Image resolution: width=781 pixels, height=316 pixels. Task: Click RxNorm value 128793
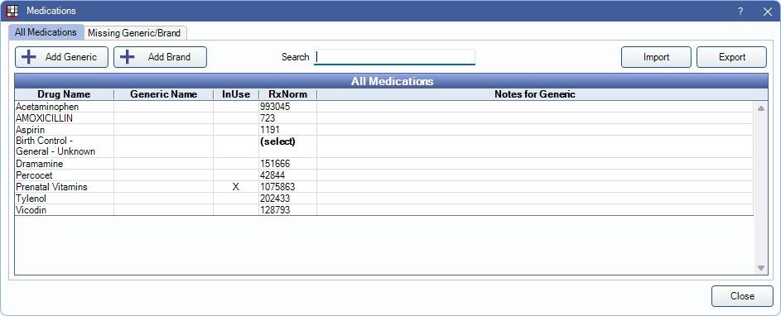(275, 210)
